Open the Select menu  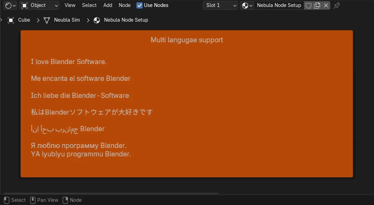[x=89, y=5]
